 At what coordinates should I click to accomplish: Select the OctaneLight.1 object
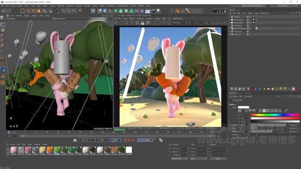238,20
